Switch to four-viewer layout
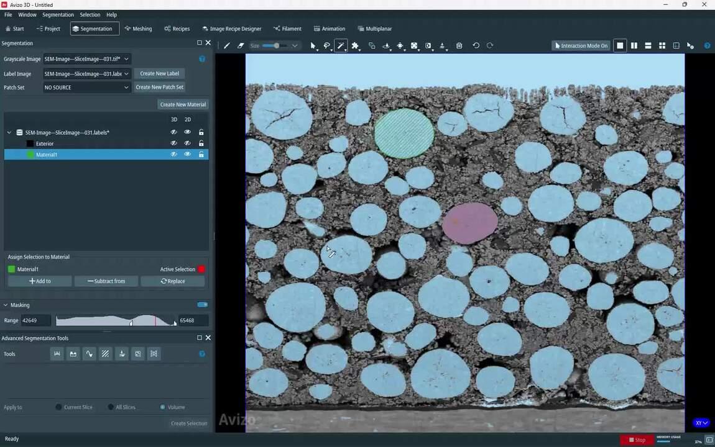Image resolution: width=715 pixels, height=447 pixels. pyautogui.click(x=662, y=45)
